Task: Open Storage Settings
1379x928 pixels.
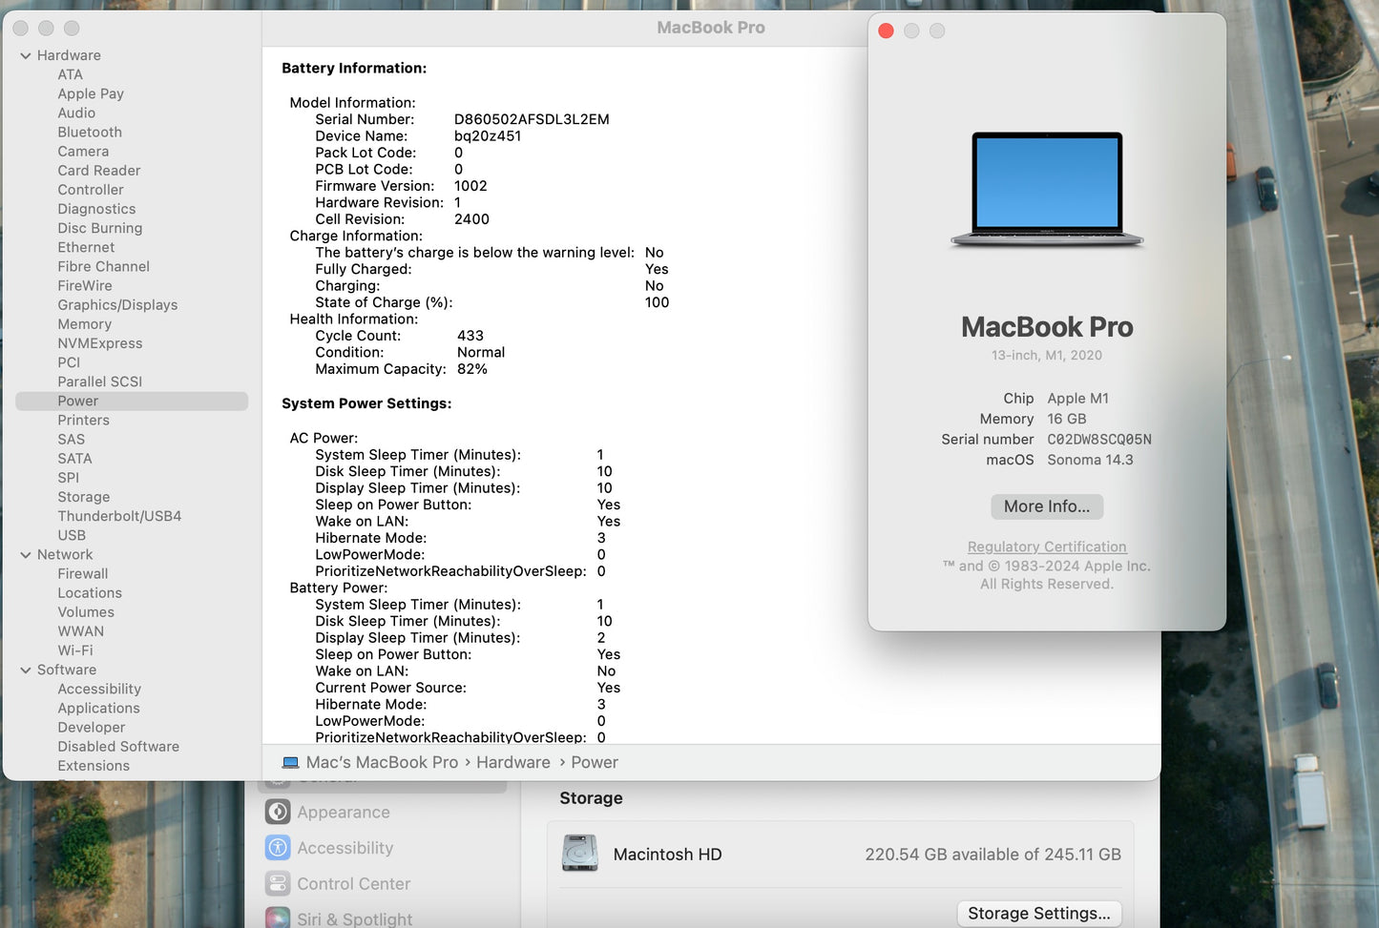Action: [x=1039, y=913]
